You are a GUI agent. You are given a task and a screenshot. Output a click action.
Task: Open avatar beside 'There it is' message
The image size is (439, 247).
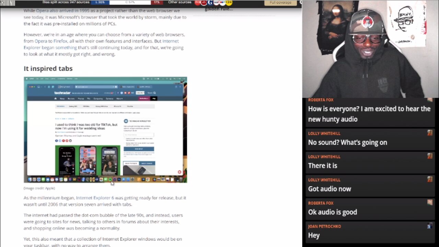click(430, 156)
